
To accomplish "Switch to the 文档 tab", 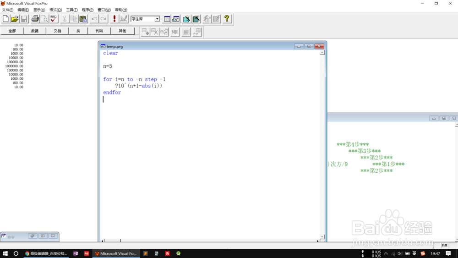I will point(57,31).
